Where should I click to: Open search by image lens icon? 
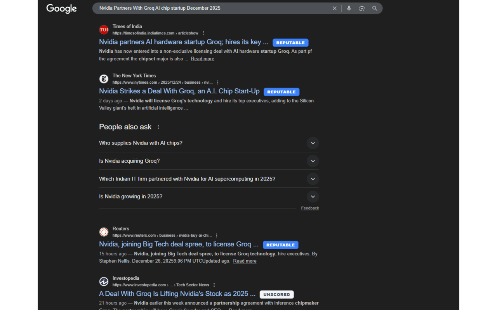pyautogui.click(x=362, y=8)
